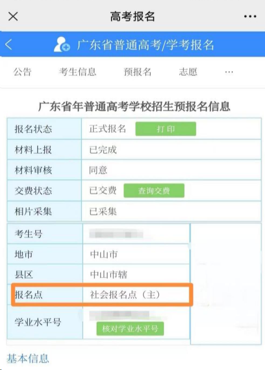Go back using the blue header arrow
The width and height of the screenshot is (265, 370).
click(8, 44)
